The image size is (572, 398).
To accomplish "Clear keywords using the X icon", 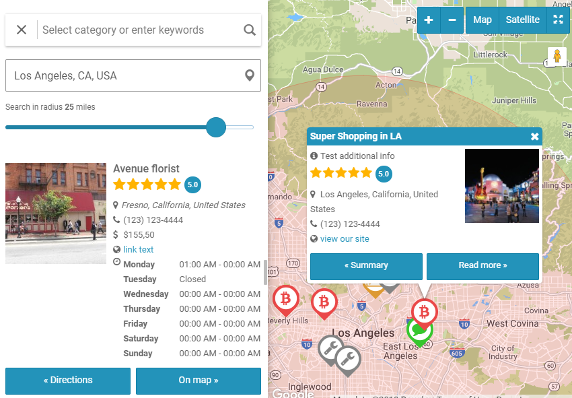I will tap(21, 30).
